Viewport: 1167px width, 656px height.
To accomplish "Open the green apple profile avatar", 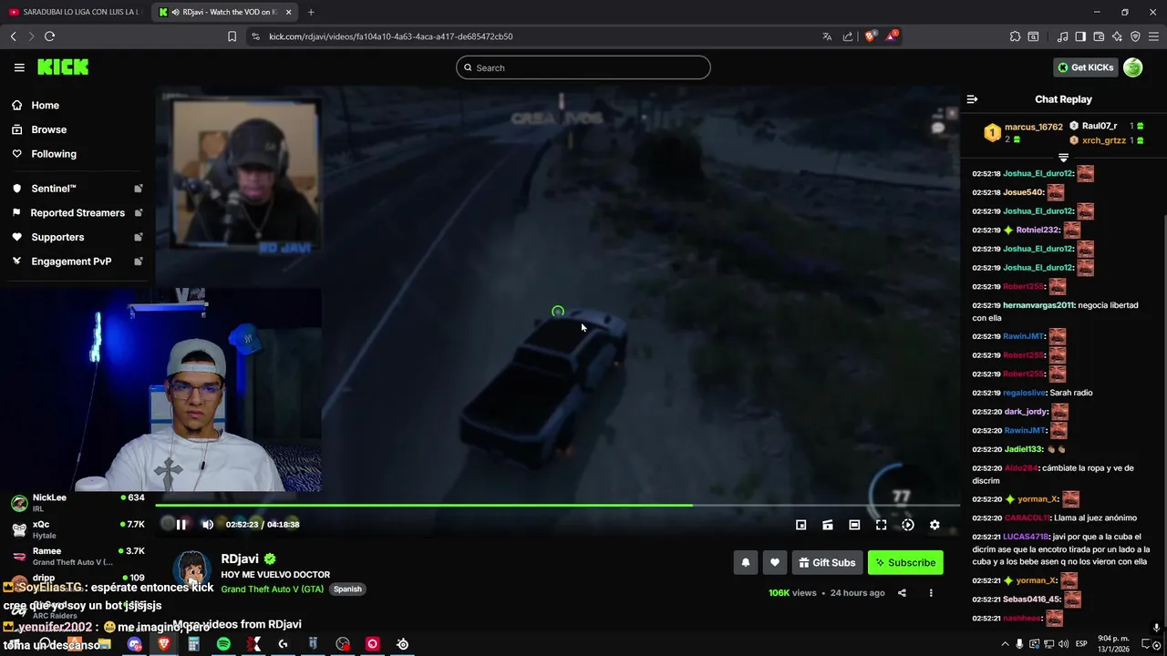I will (x=1132, y=67).
